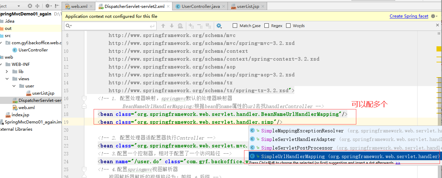Viewport: 442px width, 178px height.
Task: Go to next occurrence arrow
Action: coord(172,26)
